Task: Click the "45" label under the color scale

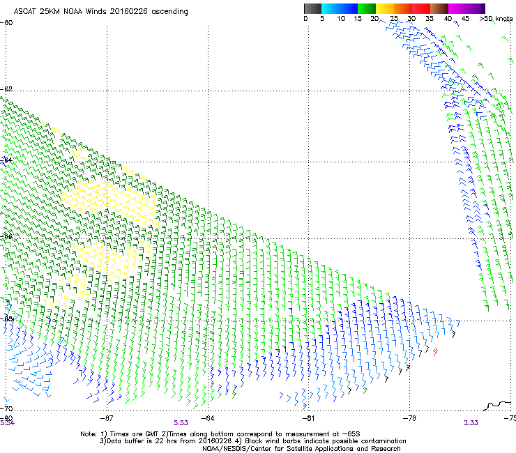Action: [465, 19]
